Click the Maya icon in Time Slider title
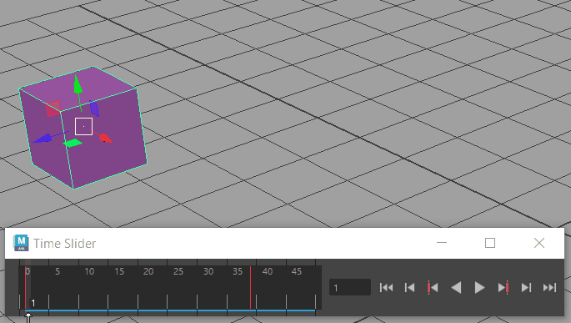571x323 pixels. [21, 243]
